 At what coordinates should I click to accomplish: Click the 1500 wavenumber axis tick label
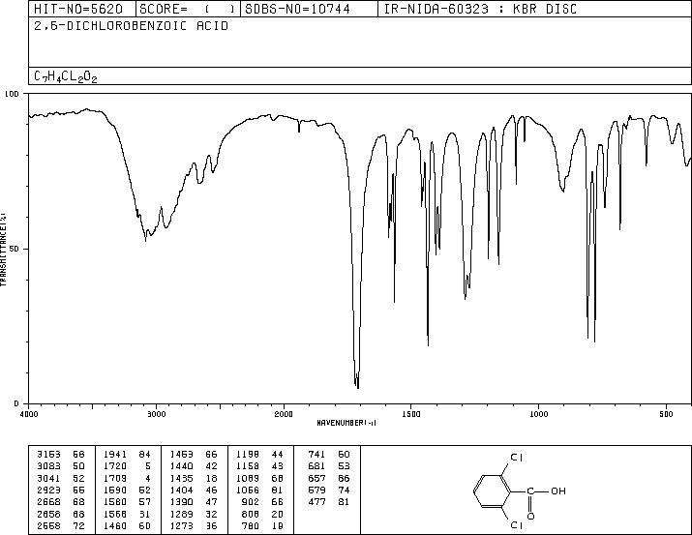pos(411,414)
